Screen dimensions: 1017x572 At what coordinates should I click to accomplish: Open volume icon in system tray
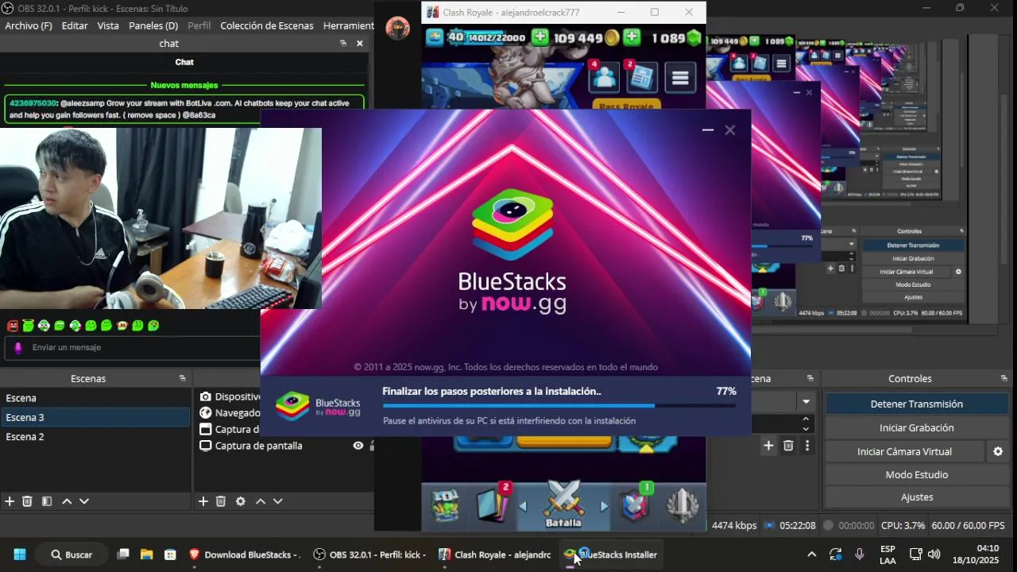tap(934, 555)
